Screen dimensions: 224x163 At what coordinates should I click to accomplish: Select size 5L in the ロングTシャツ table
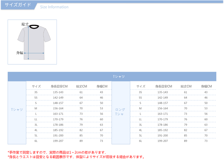click(x=140, y=135)
